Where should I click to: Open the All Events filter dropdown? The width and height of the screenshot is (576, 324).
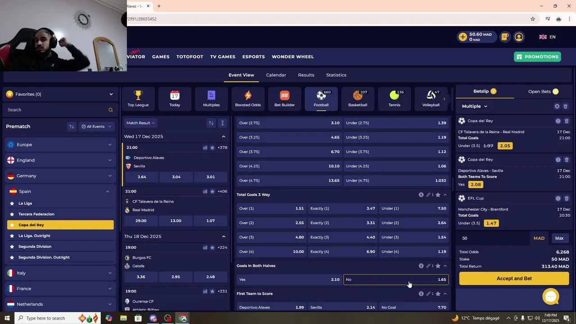[x=96, y=126]
